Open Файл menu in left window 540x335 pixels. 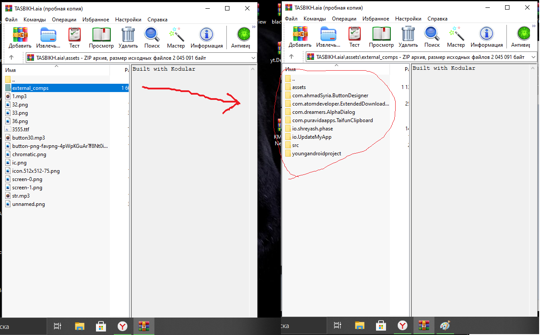(11, 19)
